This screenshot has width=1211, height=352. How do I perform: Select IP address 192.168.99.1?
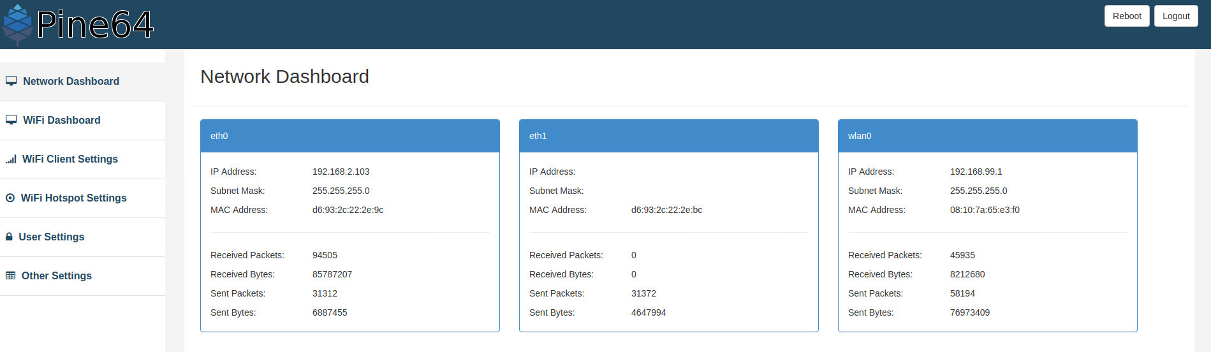click(976, 172)
